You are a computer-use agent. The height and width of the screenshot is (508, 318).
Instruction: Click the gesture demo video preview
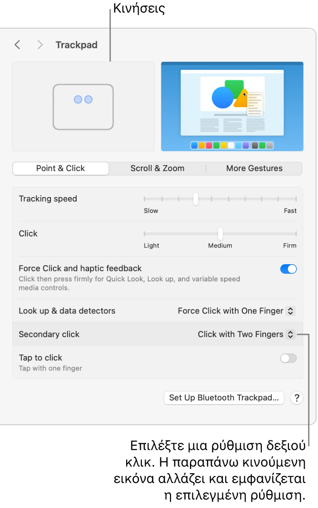coord(232,107)
